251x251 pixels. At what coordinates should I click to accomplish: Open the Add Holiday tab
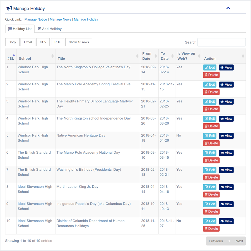(50, 29)
